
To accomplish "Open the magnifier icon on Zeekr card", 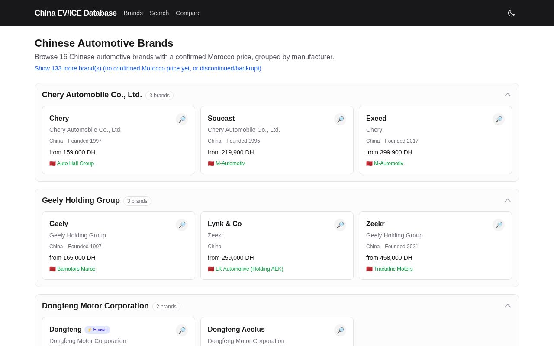I will (499, 225).
